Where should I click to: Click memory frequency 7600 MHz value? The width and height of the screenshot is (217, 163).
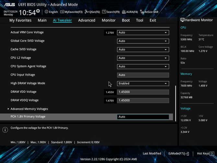coord(186,86)
